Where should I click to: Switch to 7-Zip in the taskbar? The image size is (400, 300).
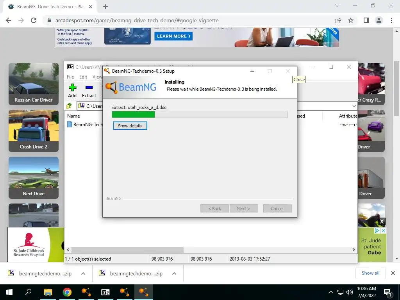(105, 292)
